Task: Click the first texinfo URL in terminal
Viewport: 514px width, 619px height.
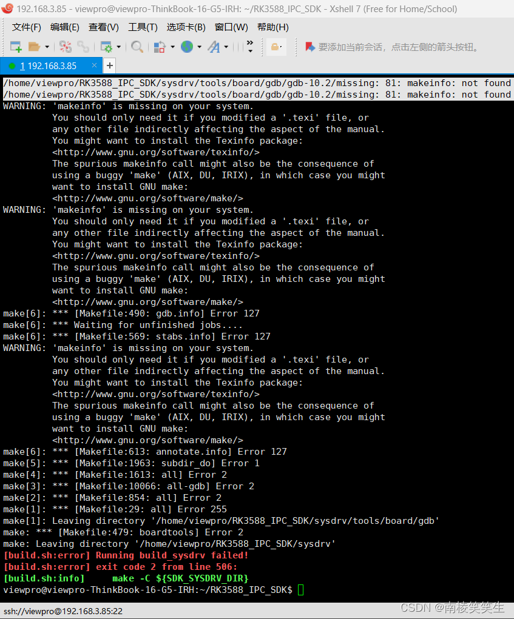Action: tap(156, 152)
